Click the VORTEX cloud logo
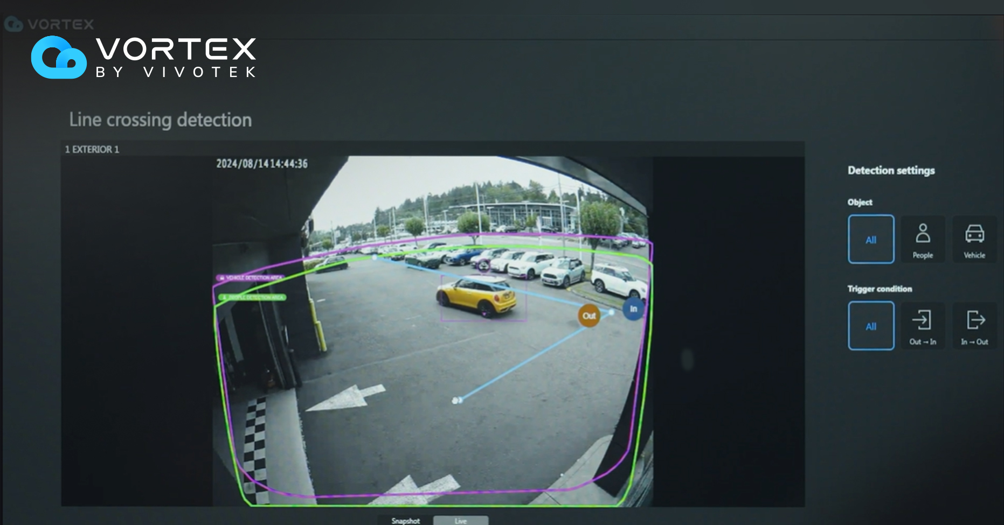Image resolution: width=1004 pixels, height=525 pixels. (59, 58)
